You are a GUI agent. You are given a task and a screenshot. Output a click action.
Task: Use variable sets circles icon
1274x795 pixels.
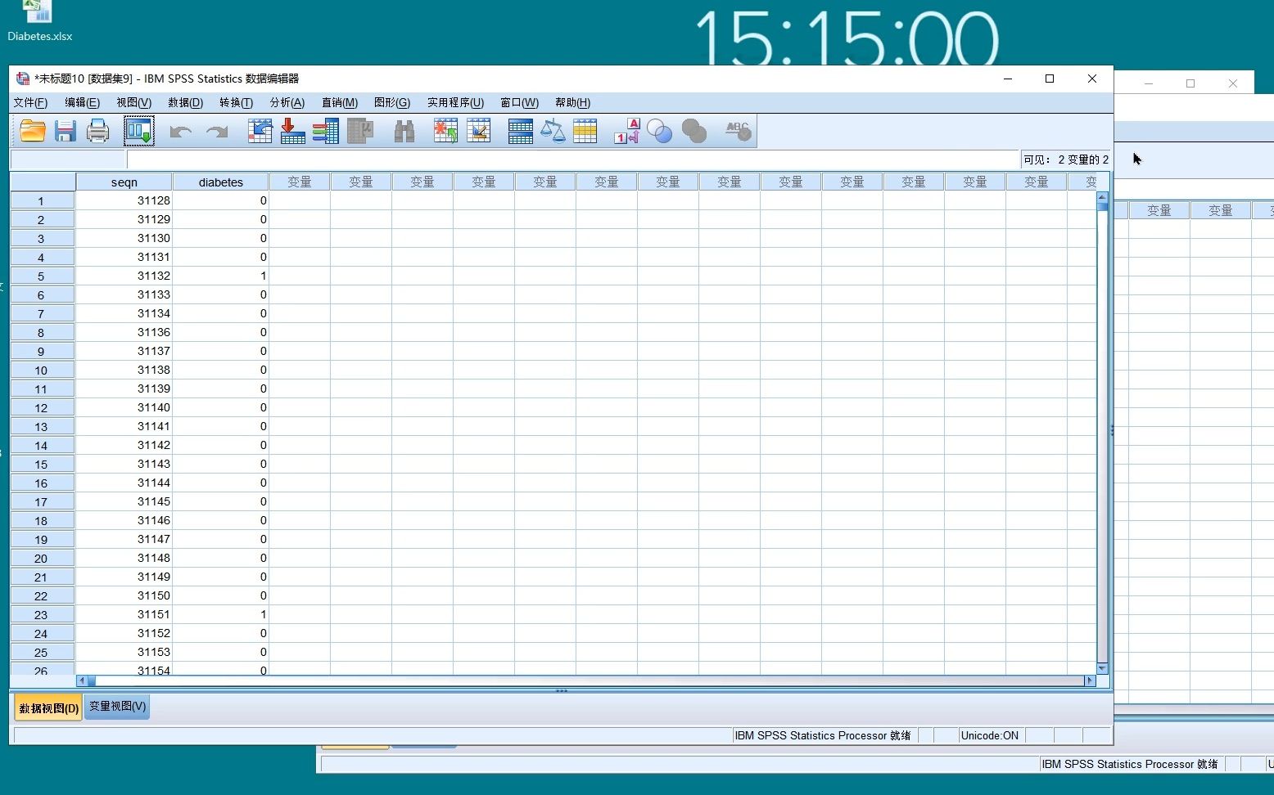tap(659, 131)
